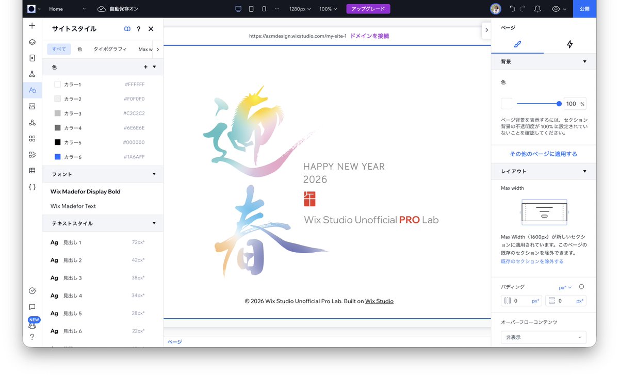Click the vertical padding input field
The width and height of the screenshot is (619, 377).
tap(566, 301)
